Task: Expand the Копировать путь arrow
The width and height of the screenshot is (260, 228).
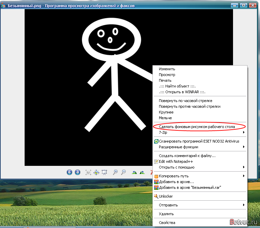Action: 244,176
